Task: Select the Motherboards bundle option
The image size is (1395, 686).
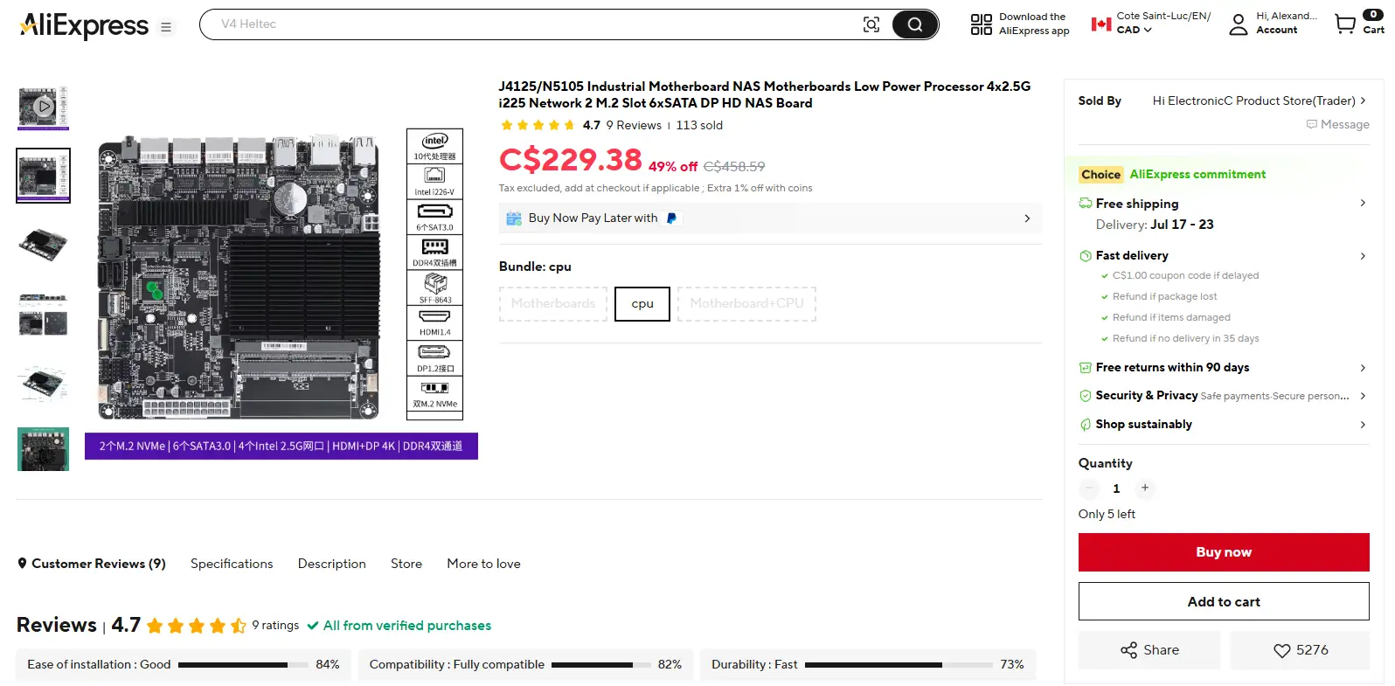Action: (x=553, y=303)
